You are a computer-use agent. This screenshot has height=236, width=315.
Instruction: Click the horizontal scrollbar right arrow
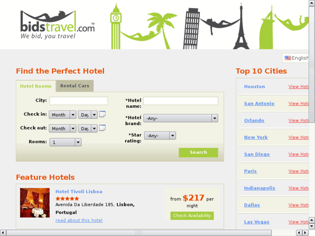(305, 233)
